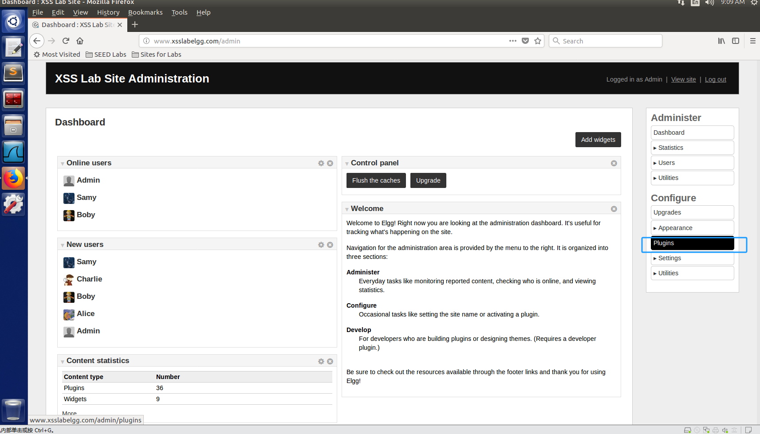
Task: Collapse the Welcome widget
Action: pos(347,209)
